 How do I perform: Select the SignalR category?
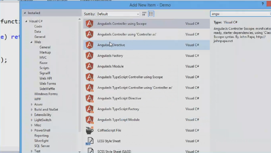pyautogui.click(x=45, y=73)
